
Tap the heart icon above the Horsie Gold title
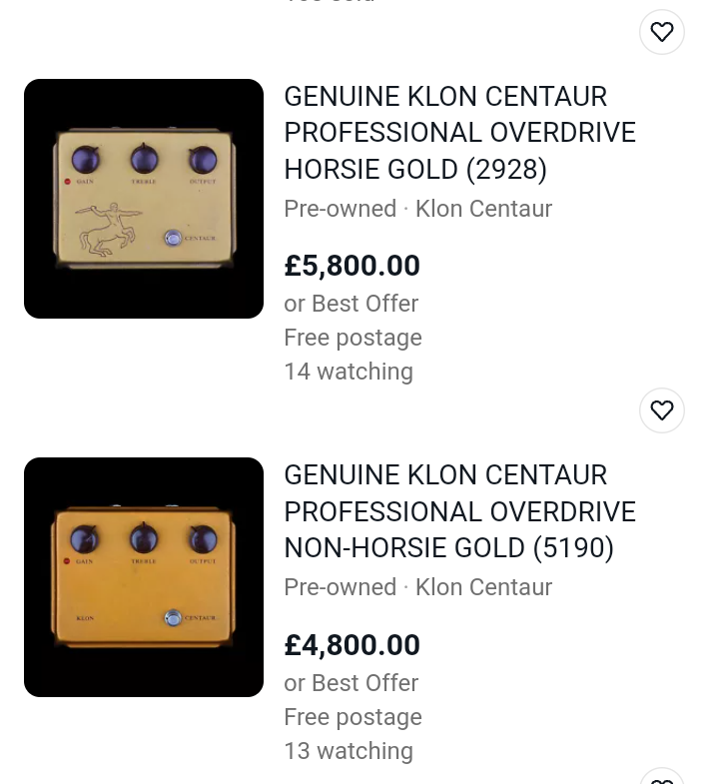tap(662, 32)
